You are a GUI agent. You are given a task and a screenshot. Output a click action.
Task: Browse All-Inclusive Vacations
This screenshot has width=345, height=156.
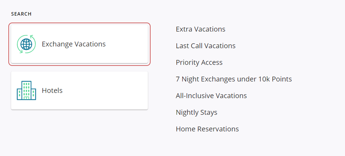click(x=211, y=96)
